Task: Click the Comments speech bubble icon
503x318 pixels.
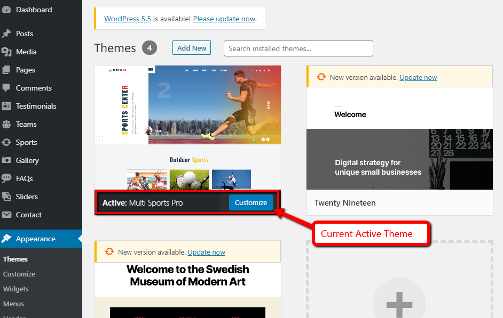Action: pyautogui.click(x=6, y=88)
